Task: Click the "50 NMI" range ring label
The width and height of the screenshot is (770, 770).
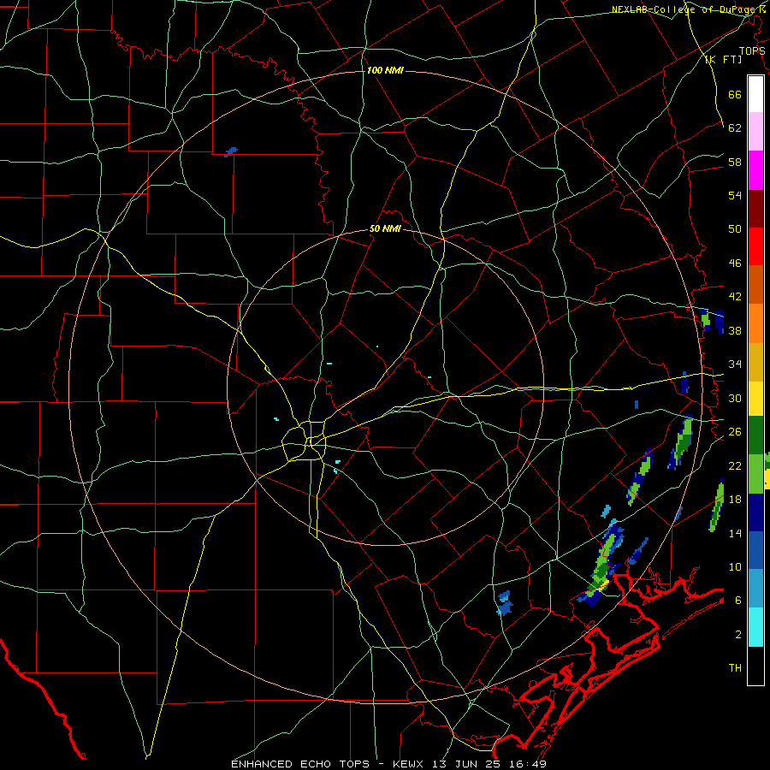Action: pyautogui.click(x=385, y=228)
